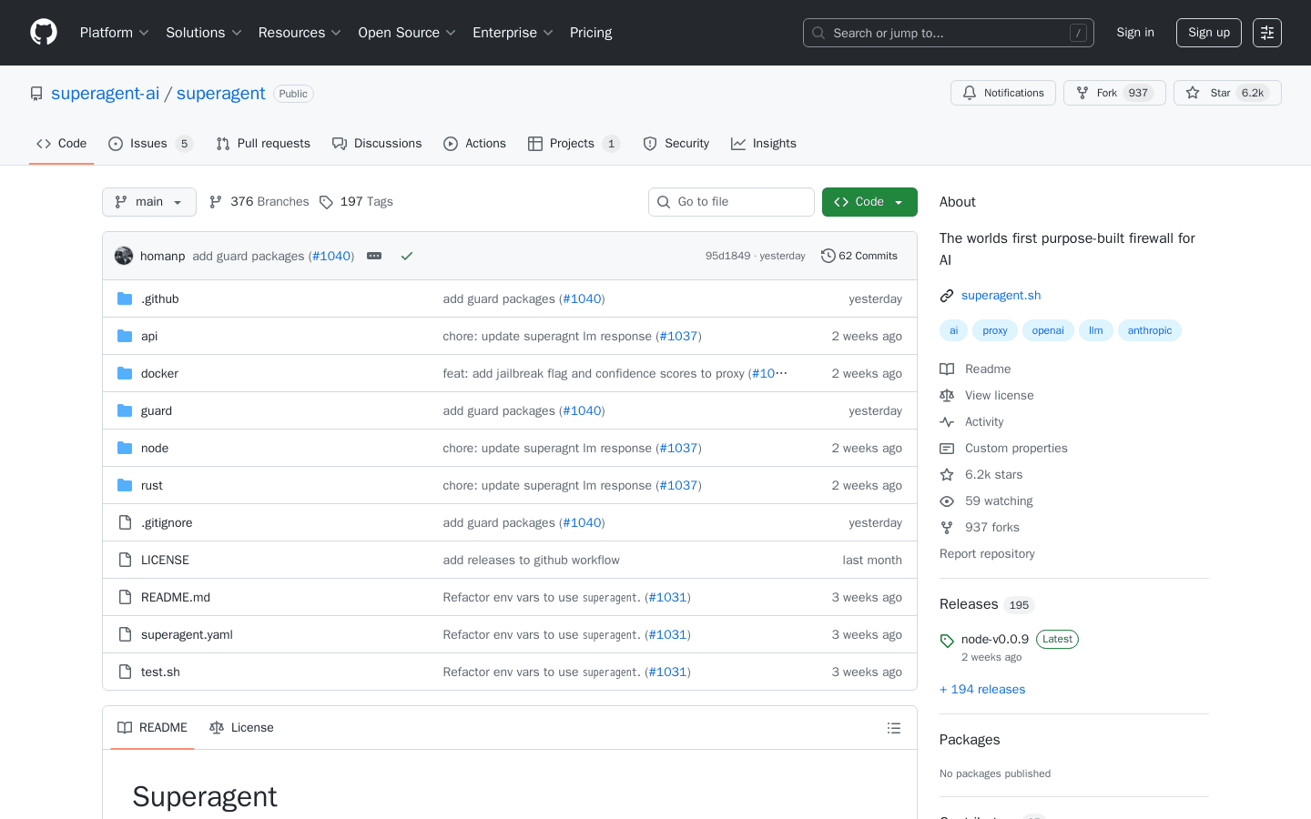Open the api folder

(x=149, y=336)
